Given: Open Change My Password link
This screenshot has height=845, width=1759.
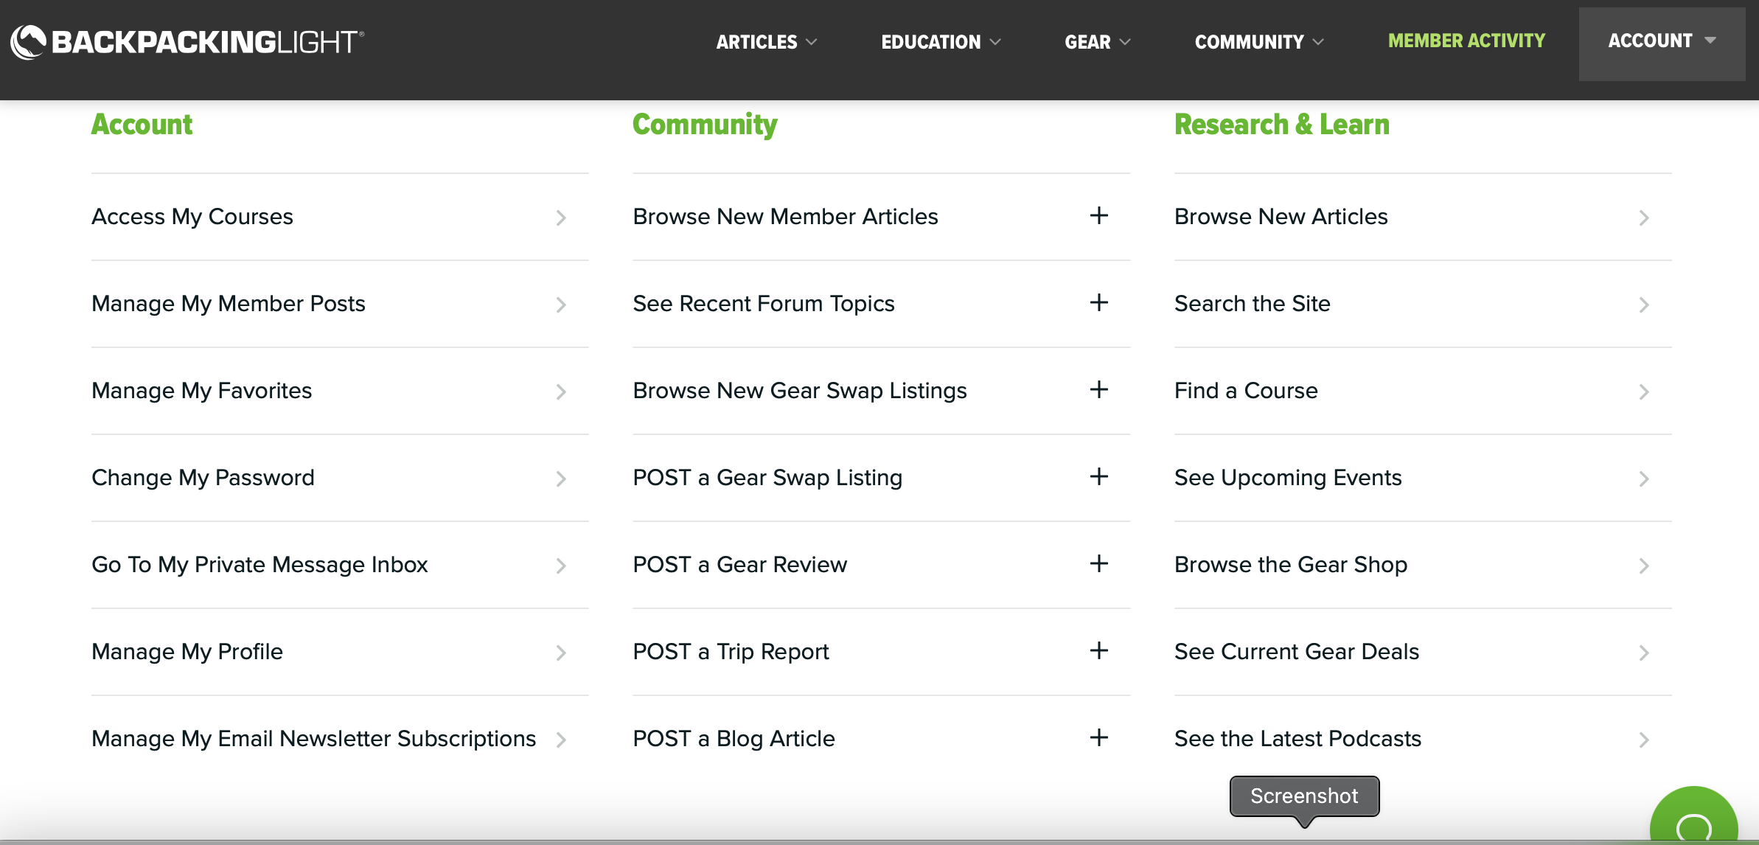Looking at the screenshot, I should (203, 478).
